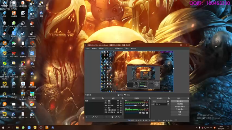
Task: Open Steam desktop shortcut
Action: [x=23, y=34]
